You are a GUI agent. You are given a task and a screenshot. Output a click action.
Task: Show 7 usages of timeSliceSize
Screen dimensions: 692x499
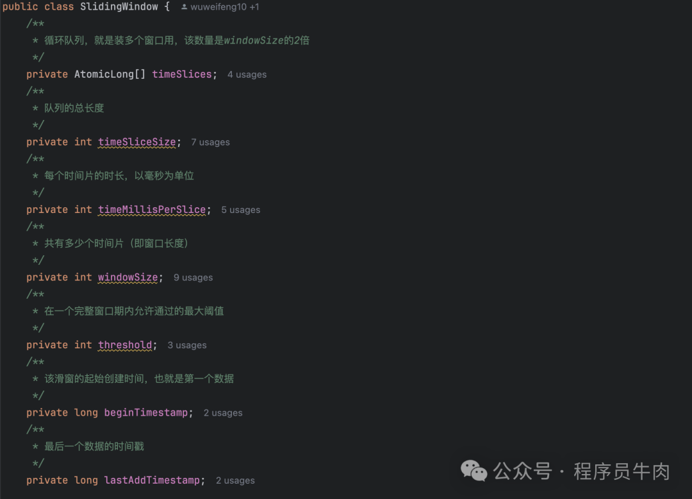[x=210, y=142]
